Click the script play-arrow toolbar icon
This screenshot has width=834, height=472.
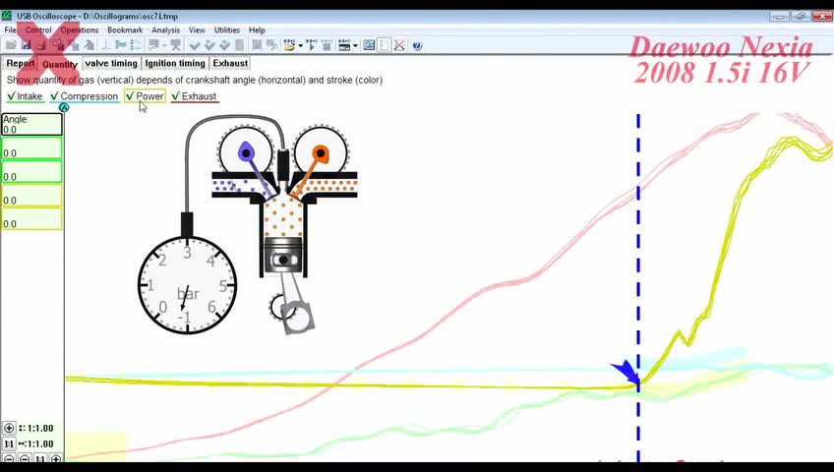point(312,45)
